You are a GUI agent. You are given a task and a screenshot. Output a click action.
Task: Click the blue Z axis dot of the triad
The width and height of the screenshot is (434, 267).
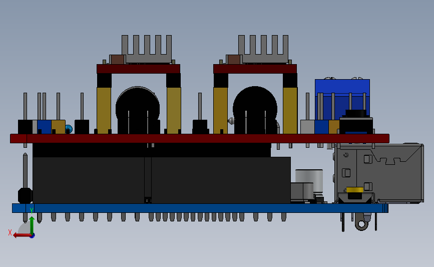[33, 236]
